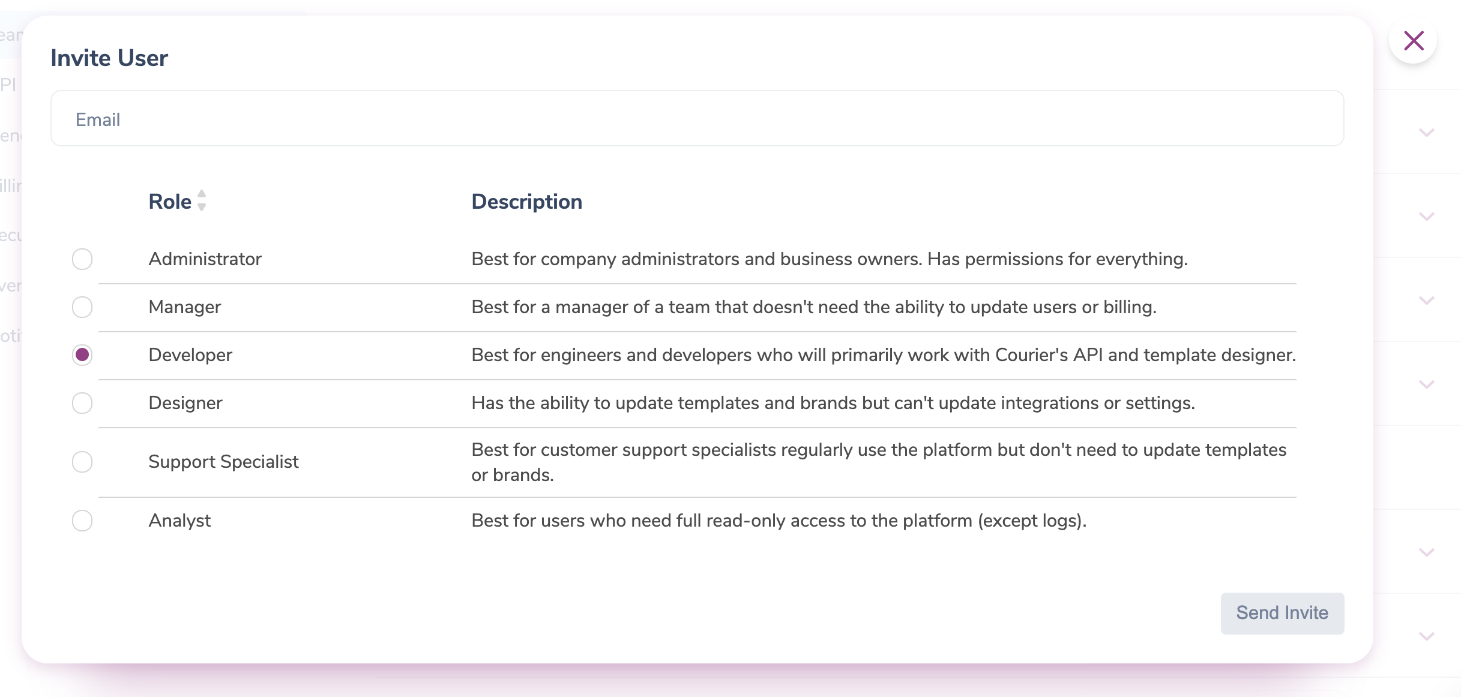Click the Role column header
1461x697 pixels.
[x=170, y=202]
